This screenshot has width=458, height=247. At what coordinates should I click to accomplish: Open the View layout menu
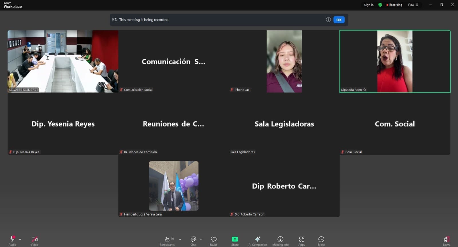pyautogui.click(x=413, y=5)
